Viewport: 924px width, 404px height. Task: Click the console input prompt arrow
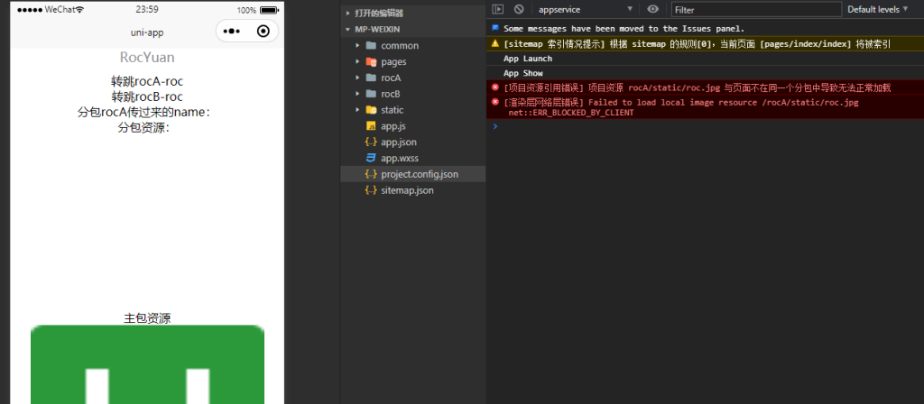pyautogui.click(x=495, y=126)
